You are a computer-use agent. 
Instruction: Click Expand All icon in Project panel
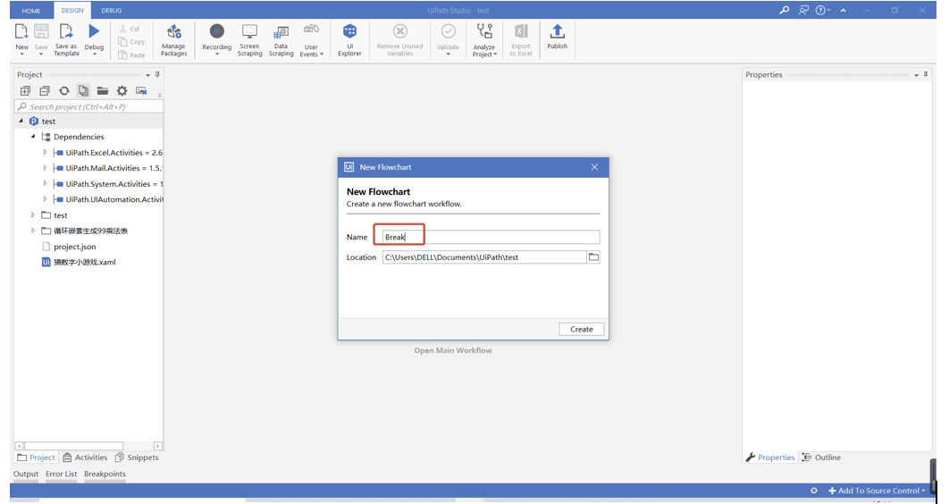[x=25, y=91]
